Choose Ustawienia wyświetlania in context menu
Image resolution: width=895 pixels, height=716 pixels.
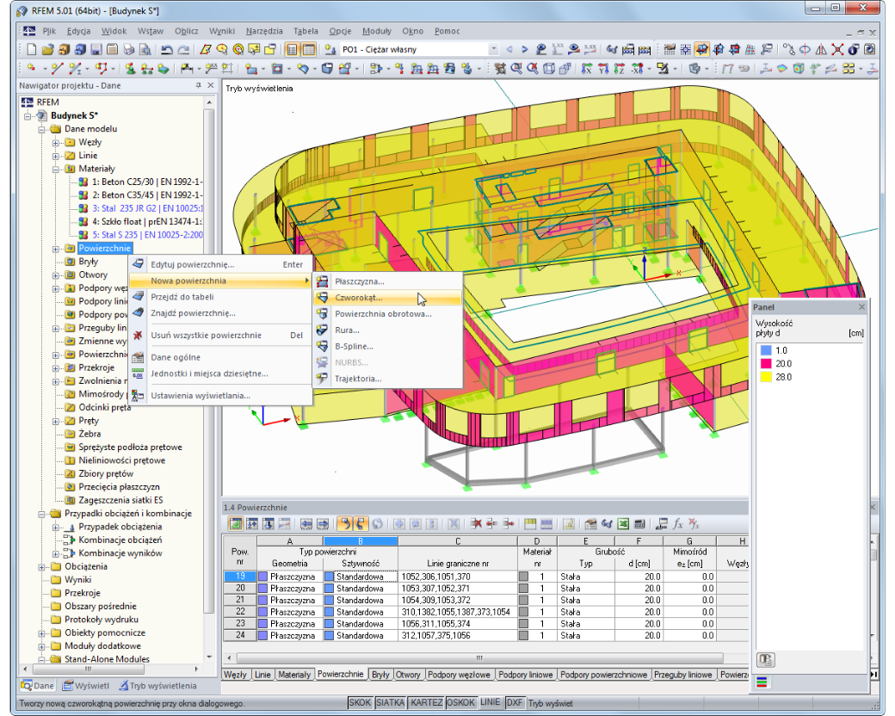(221, 395)
